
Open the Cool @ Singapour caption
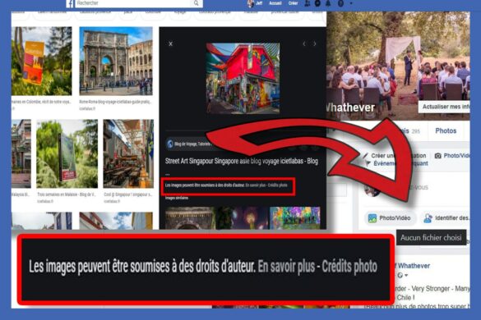tap(127, 194)
